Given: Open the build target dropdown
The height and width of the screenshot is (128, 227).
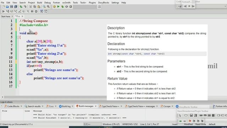Looking at the screenshot, I should pyautogui.click(x=85, y=7).
